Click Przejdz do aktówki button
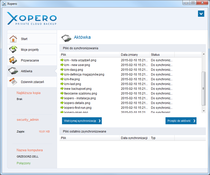The width and height of the screenshot is (210, 175). tap(181, 121)
